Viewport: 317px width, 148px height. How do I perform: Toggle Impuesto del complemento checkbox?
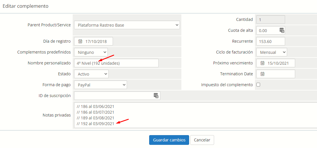tap(258, 85)
